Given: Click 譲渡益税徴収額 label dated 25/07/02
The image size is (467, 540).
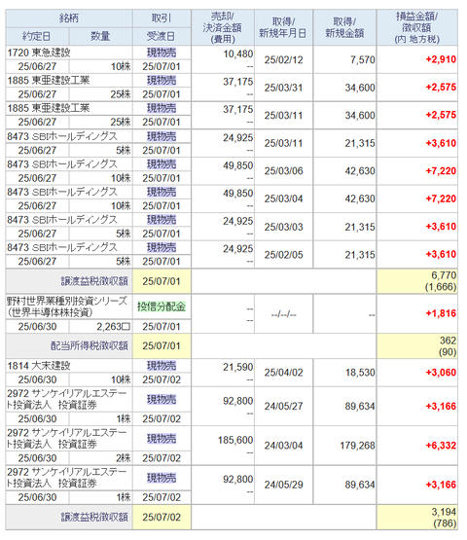Looking at the screenshot, I should point(94,518).
